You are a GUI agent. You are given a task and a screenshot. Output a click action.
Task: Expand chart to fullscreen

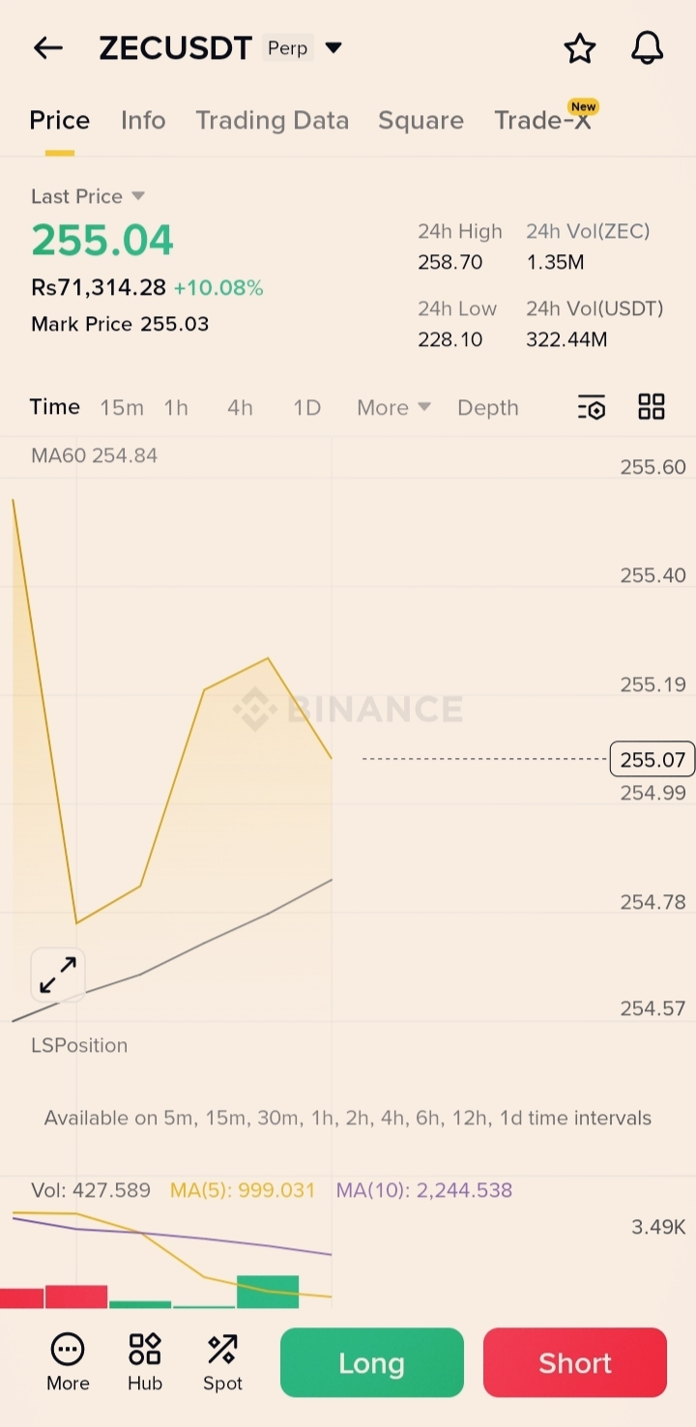pyautogui.click(x=58, y=975)
